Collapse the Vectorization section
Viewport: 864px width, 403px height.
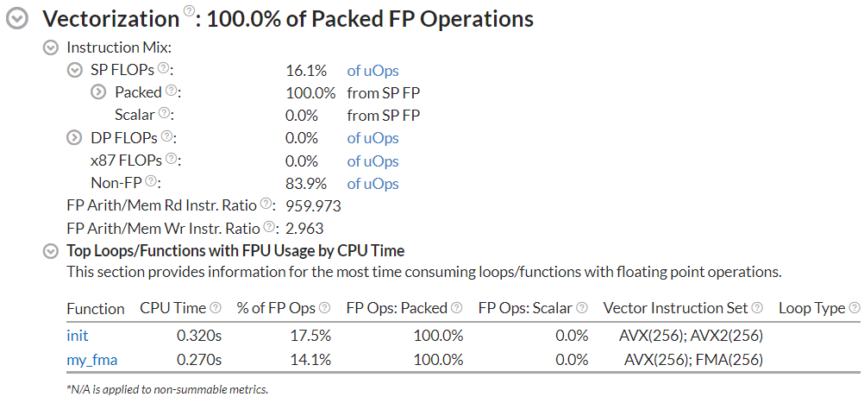tap(17, 19)
